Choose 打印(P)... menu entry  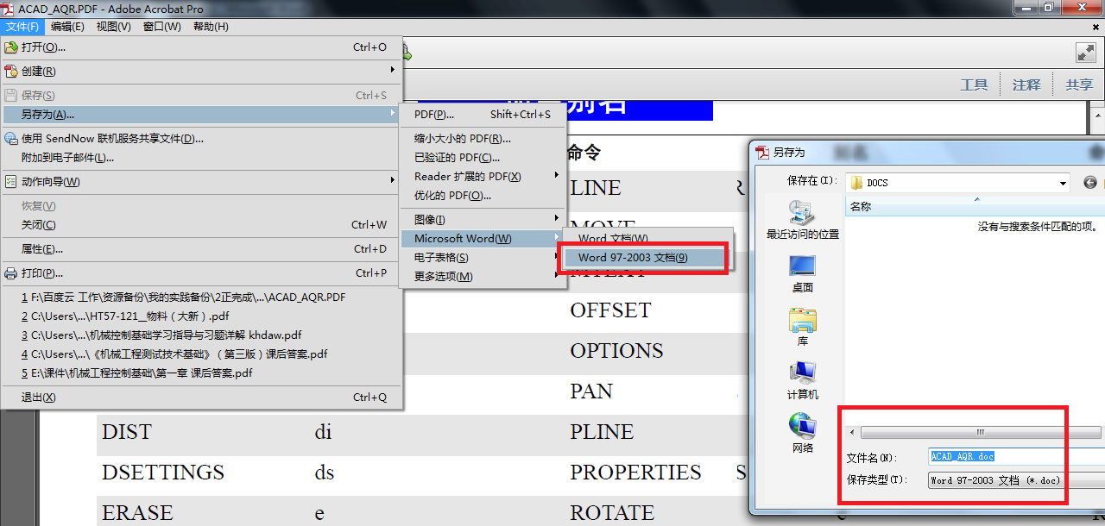click(202, 273)
